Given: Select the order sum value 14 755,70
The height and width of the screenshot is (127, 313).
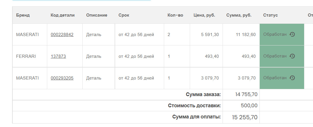Looking at the screenshot, I should 246,94.
